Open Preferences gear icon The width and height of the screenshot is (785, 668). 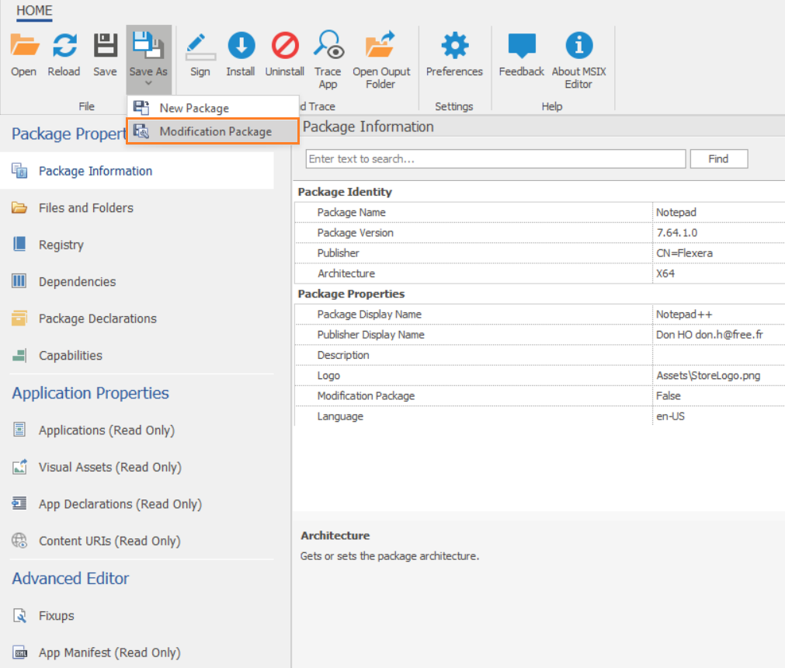(454, 45)
